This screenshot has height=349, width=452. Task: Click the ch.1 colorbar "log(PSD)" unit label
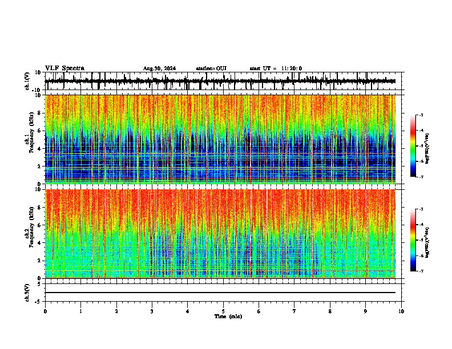pos(427,149)
